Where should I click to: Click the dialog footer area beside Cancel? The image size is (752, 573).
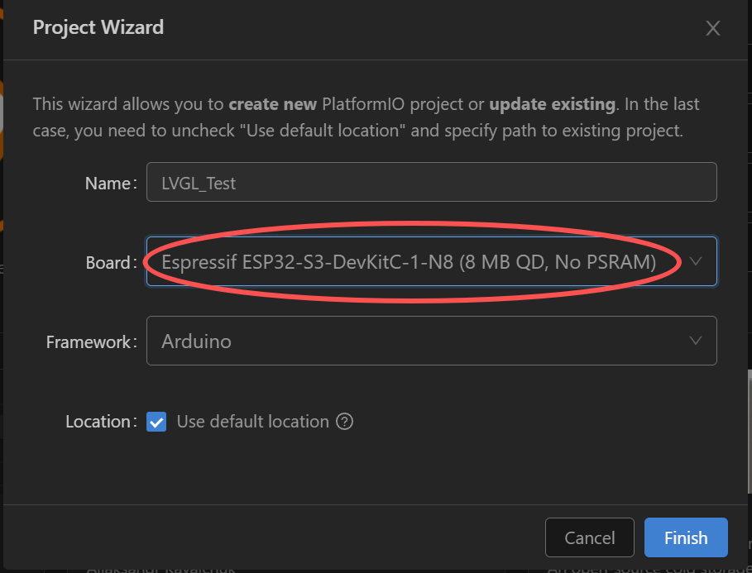click(x=273, y=537)
